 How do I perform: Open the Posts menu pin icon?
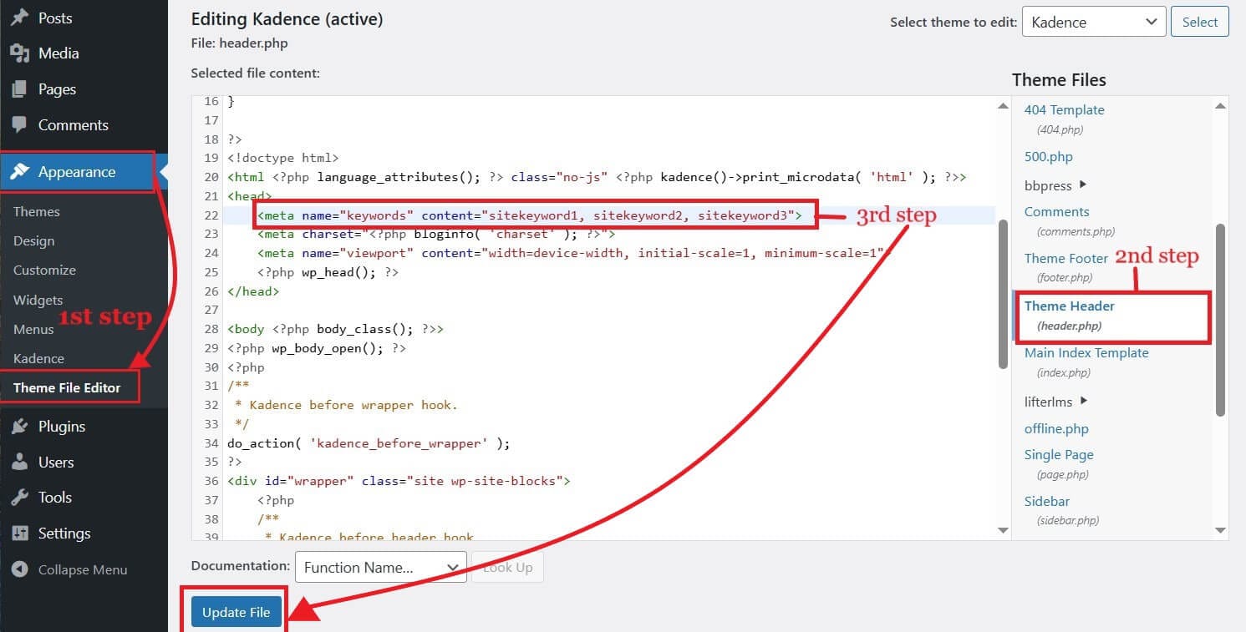point(19,18)
